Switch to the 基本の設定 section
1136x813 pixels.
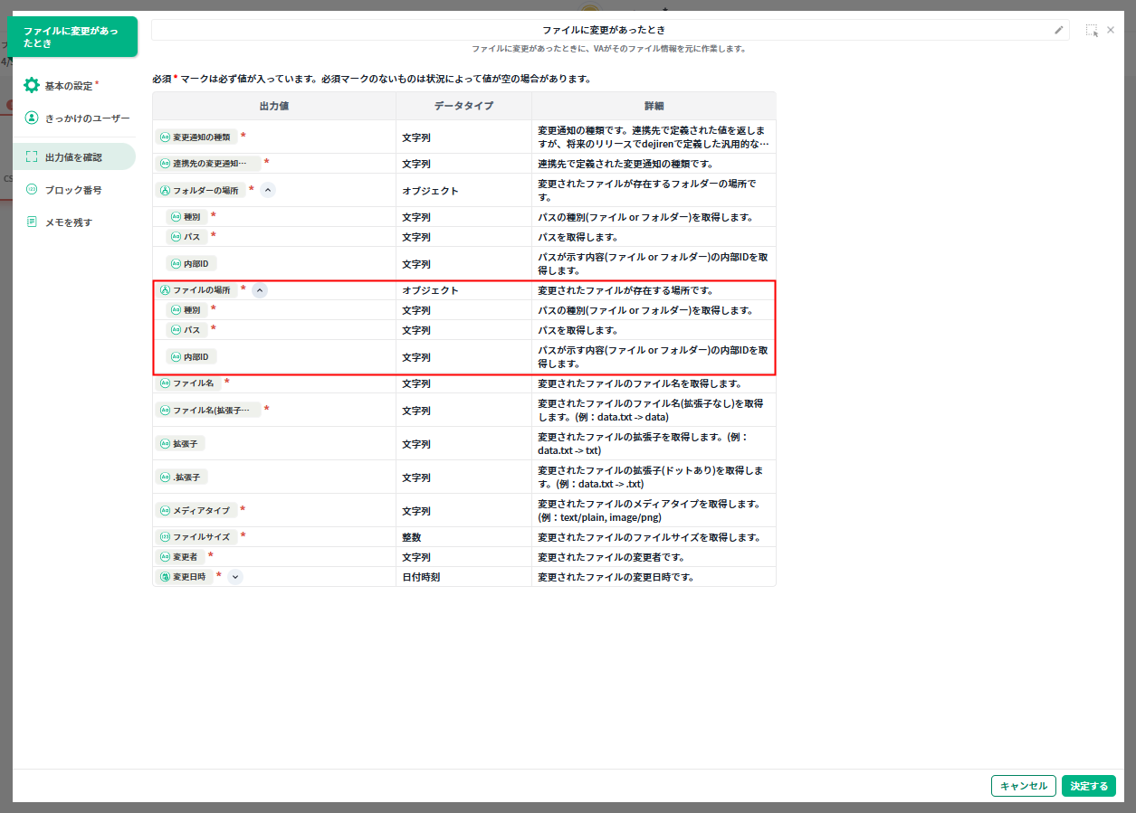[69, 86]
